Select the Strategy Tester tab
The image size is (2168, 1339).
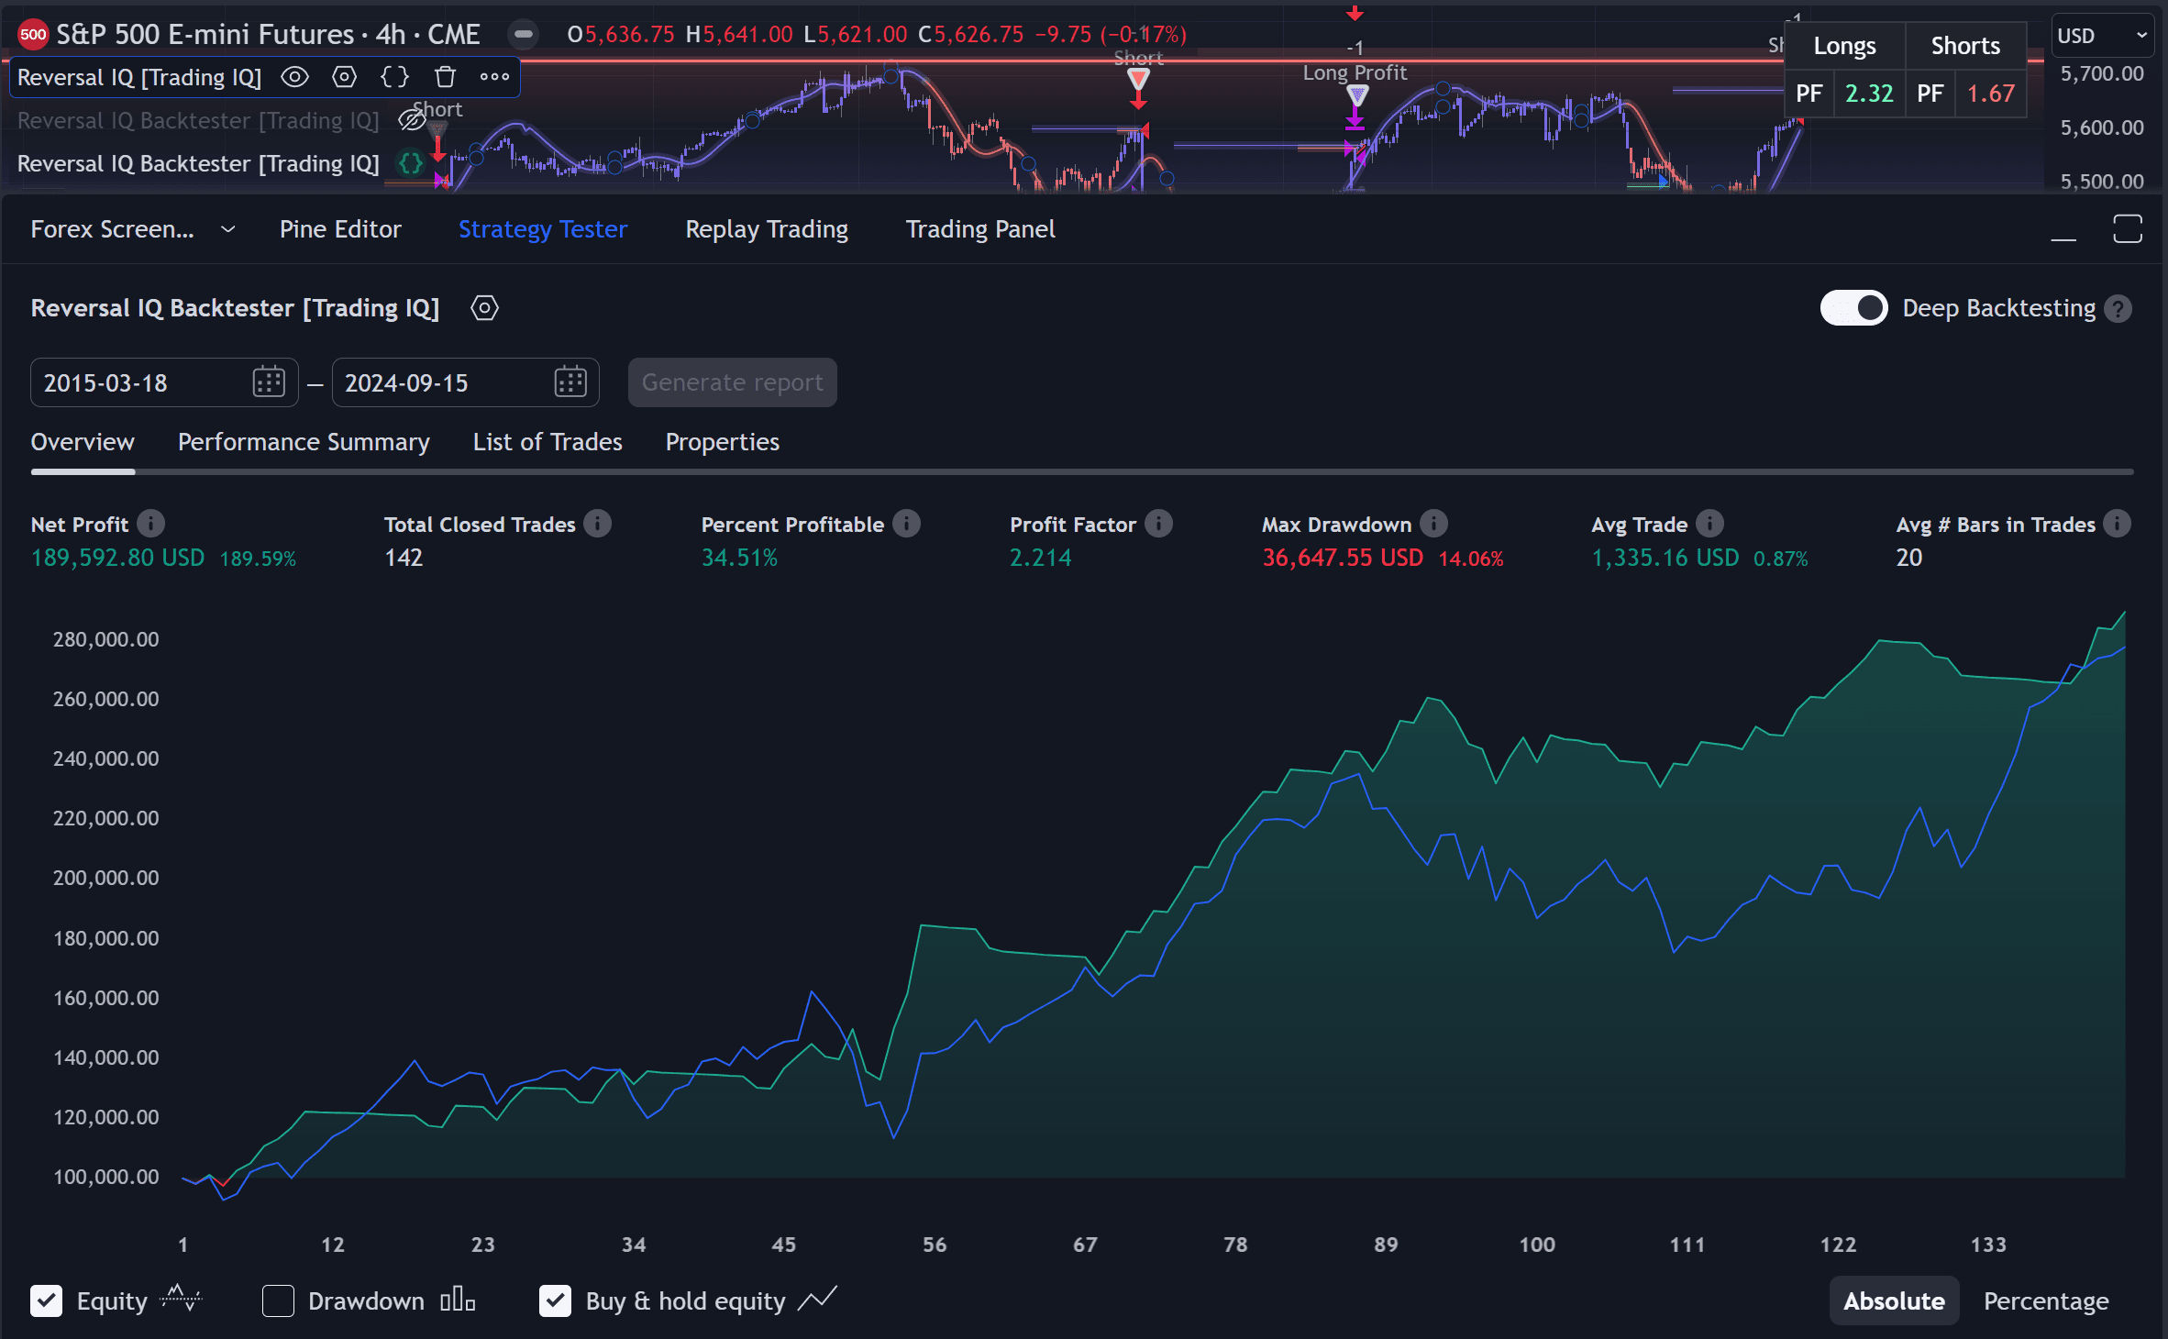(543, 229)
